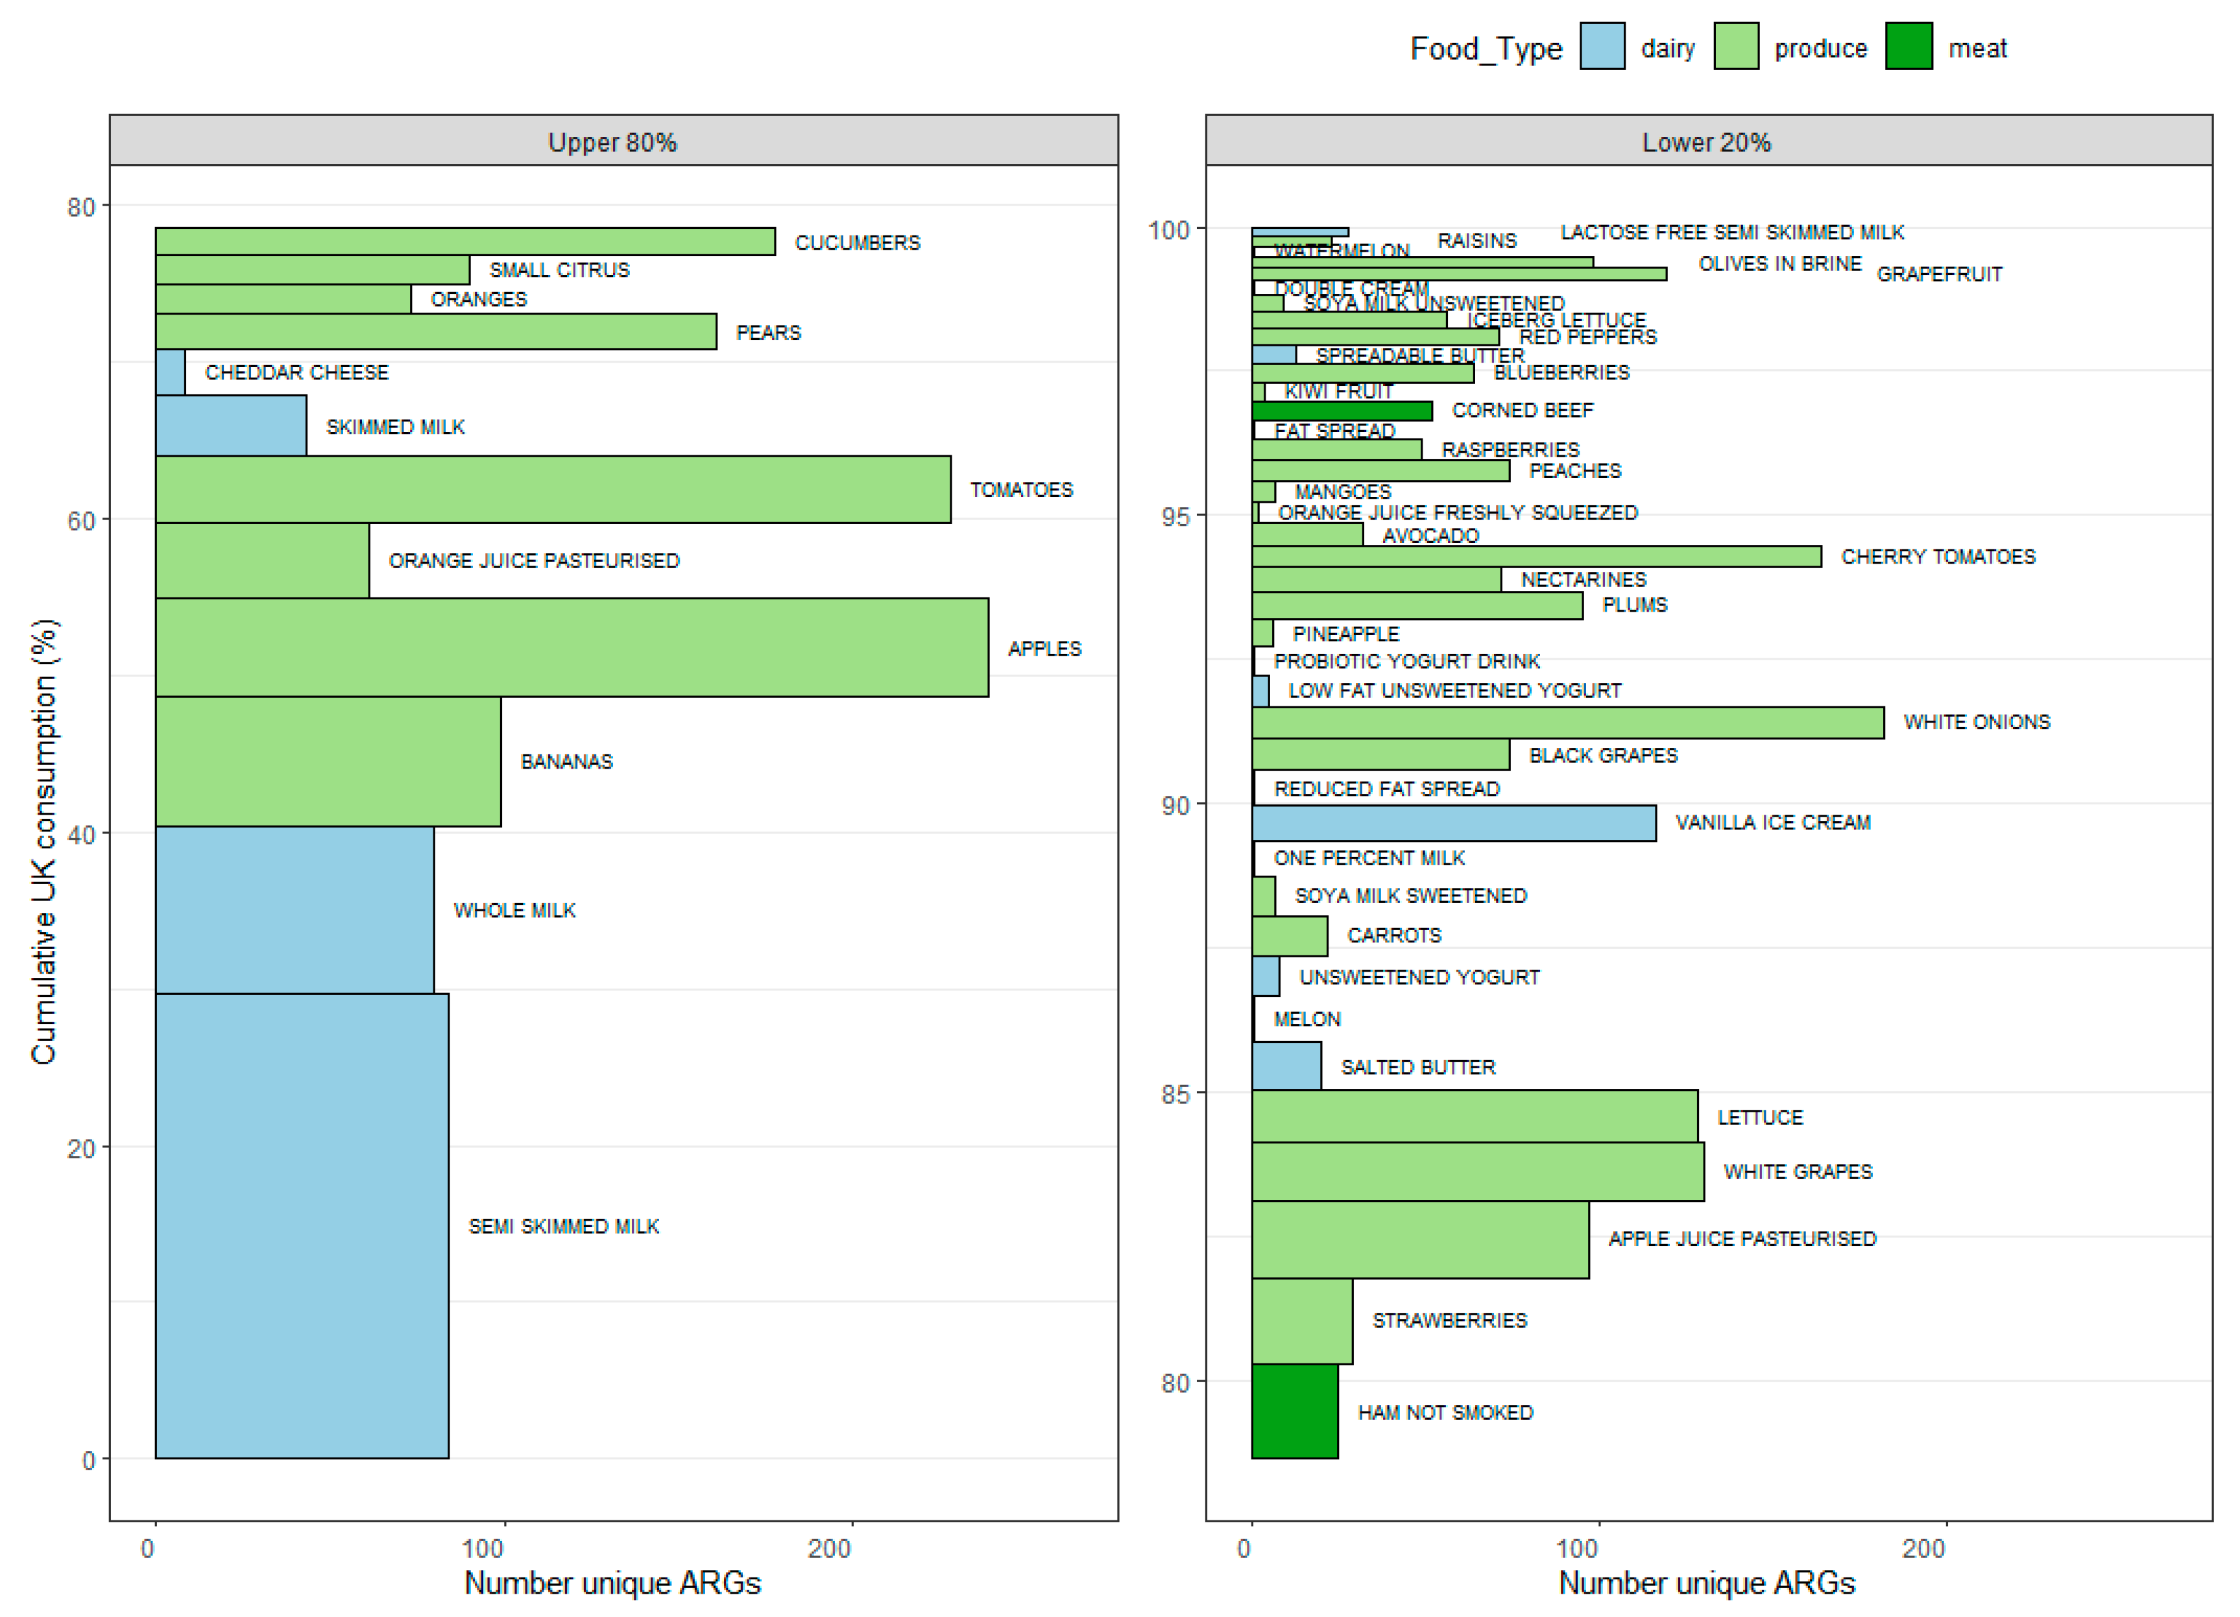Click the APPLES green bar
The image size is (2240, 1617).
tap(572, 648)
